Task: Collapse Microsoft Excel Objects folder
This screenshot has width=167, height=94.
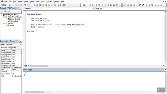Action: pos(4,17)
